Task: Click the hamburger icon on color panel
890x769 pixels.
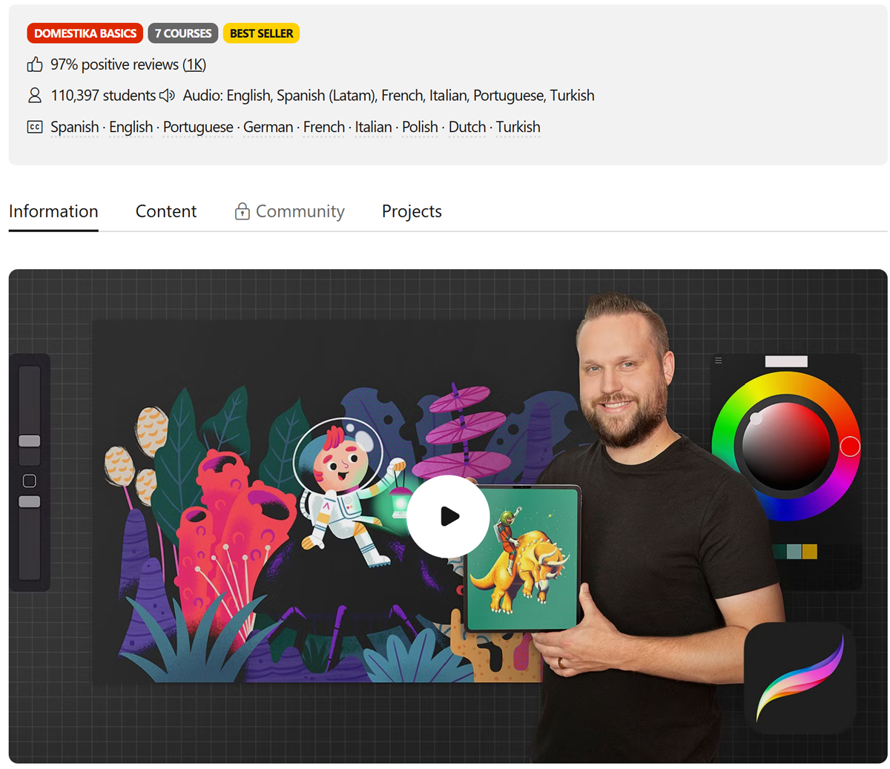Action: (x=718, y=360)
